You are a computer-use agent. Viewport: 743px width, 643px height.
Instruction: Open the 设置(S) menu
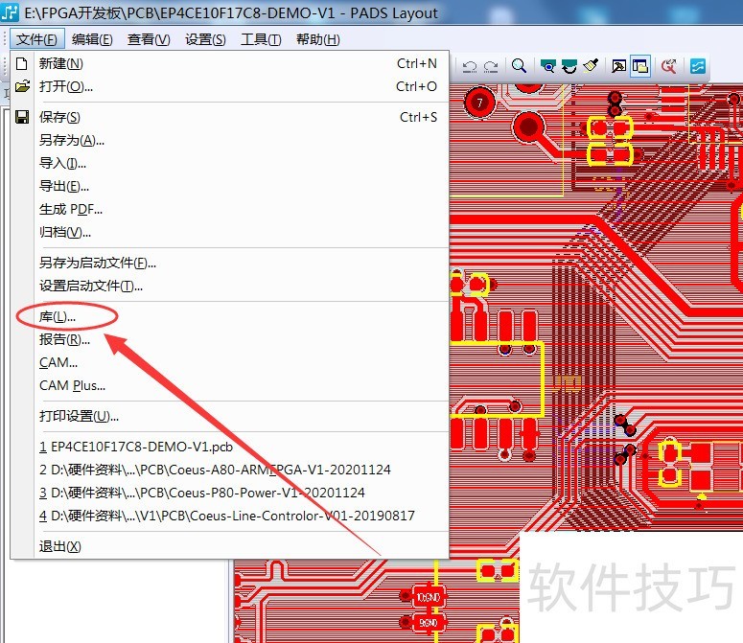coord(205,39)
